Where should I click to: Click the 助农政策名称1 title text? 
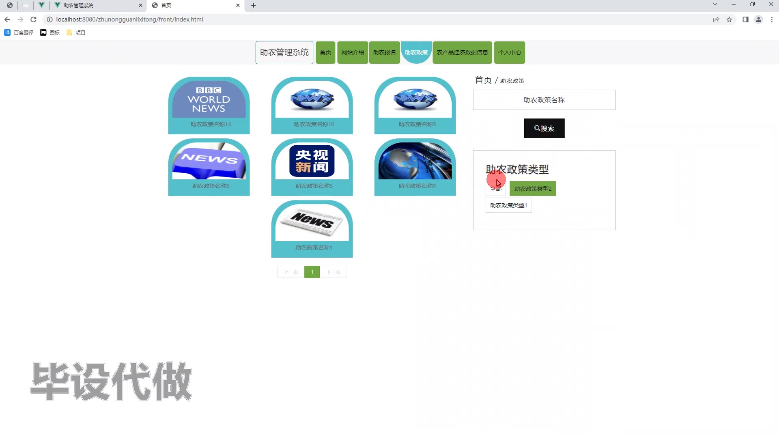(314, 248)
